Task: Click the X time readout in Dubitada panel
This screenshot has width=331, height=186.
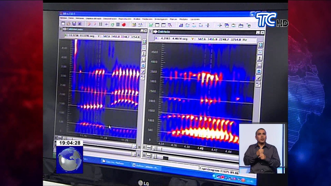Action: [x=171, y=38]
